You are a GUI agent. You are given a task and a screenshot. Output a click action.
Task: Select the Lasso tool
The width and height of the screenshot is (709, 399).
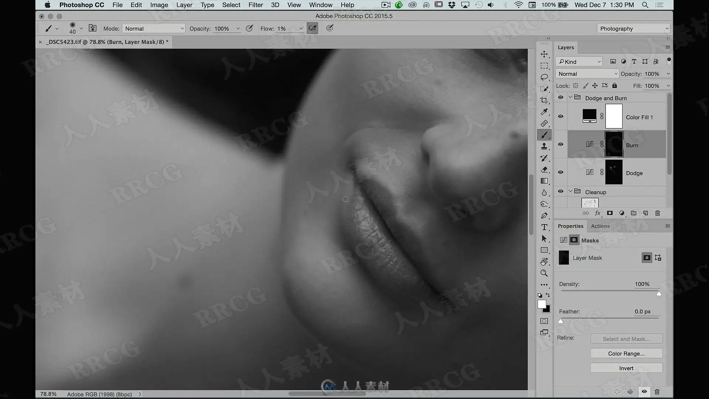click(544, 77)
